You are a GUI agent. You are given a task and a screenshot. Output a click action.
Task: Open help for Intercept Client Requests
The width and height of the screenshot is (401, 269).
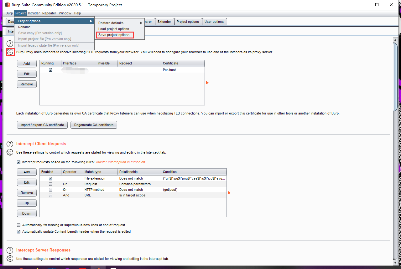[x=10, y=144]
